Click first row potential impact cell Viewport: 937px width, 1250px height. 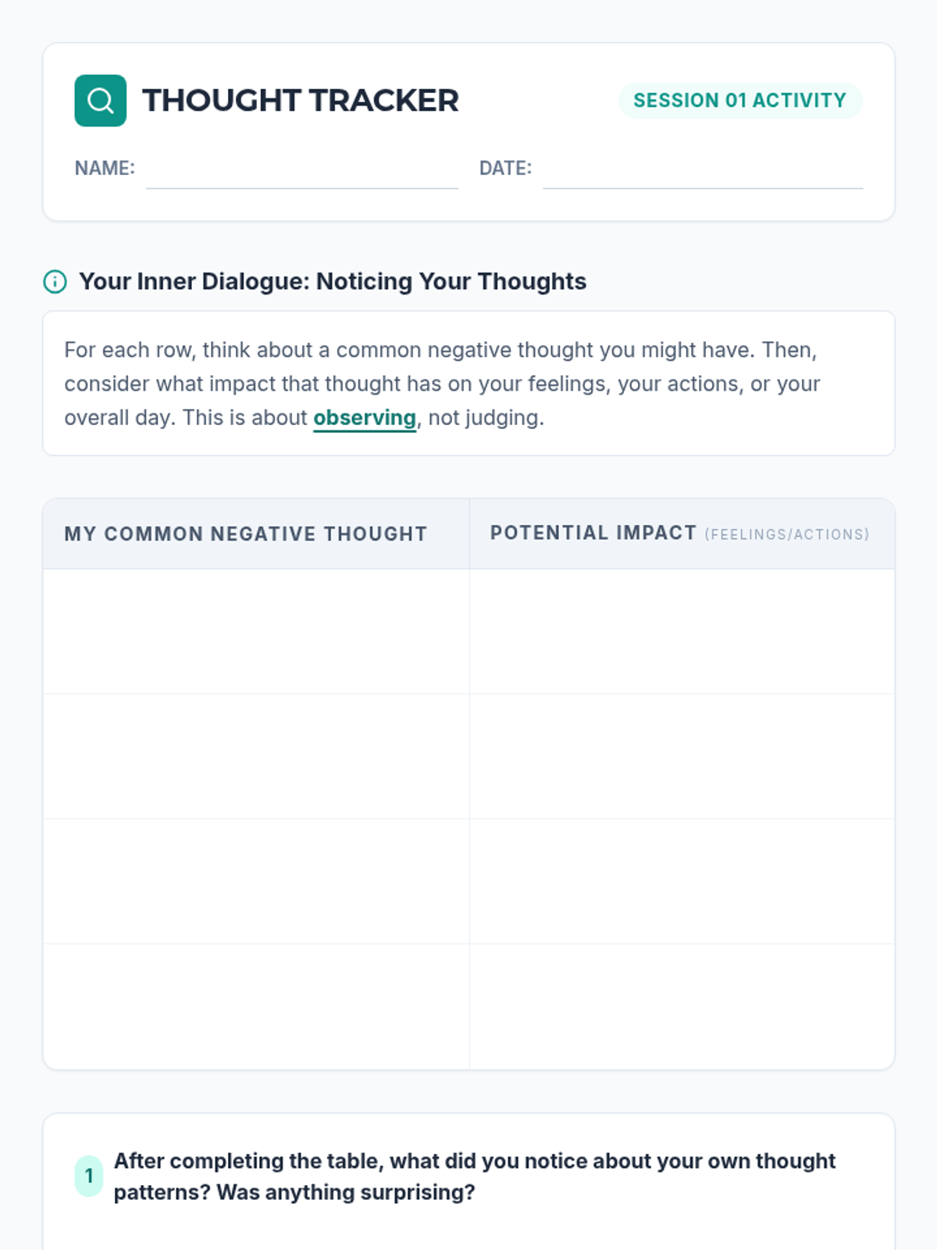[682, 631]
